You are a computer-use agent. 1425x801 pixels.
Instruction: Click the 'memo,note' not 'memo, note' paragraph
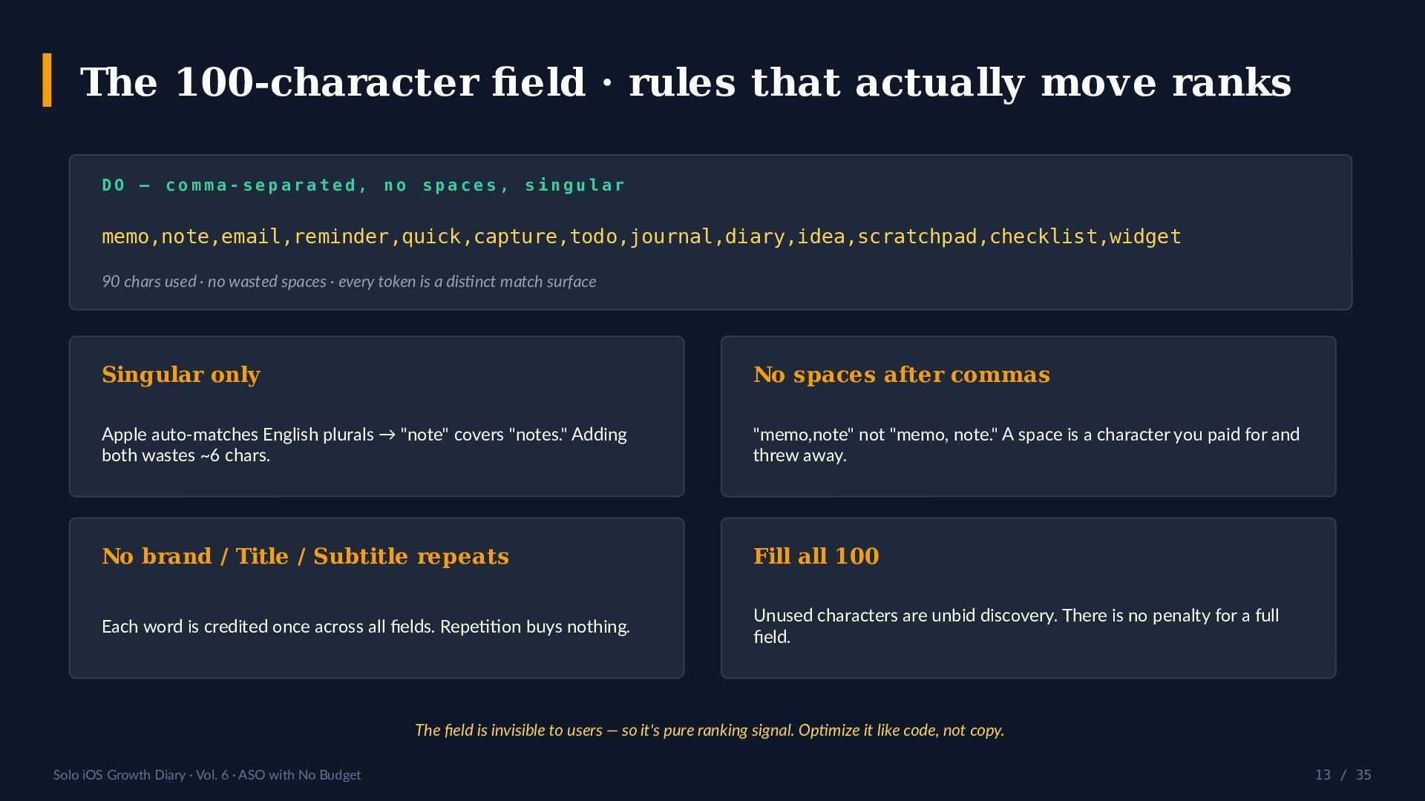click(1026, 444)
